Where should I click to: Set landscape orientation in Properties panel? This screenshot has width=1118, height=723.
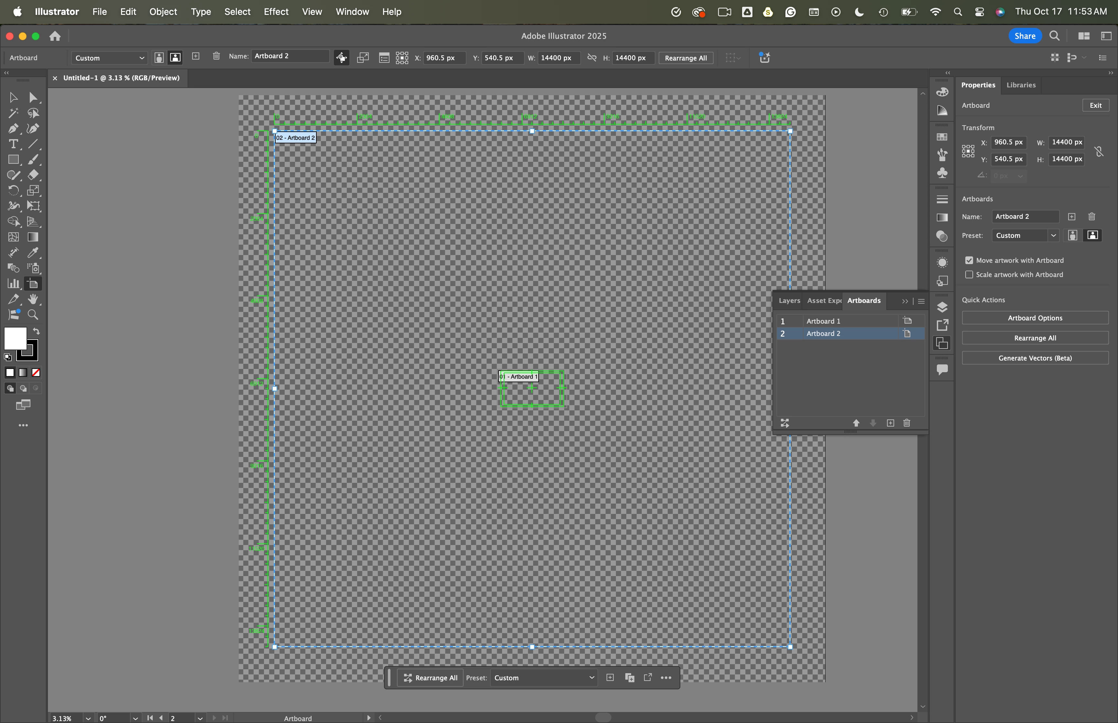pyautogui.click(x=1093, y=235)
